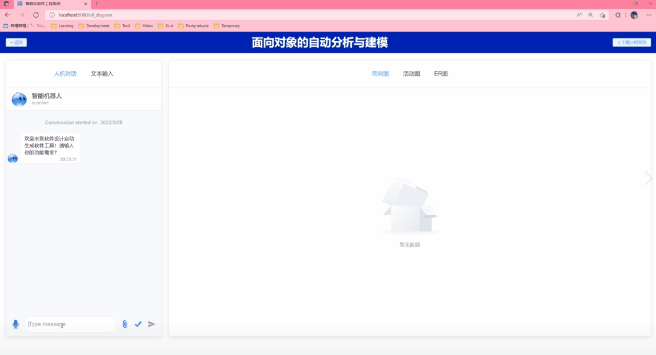Switch to the 活动图 tab
656x355 pixels.
[x=411, y=74]
